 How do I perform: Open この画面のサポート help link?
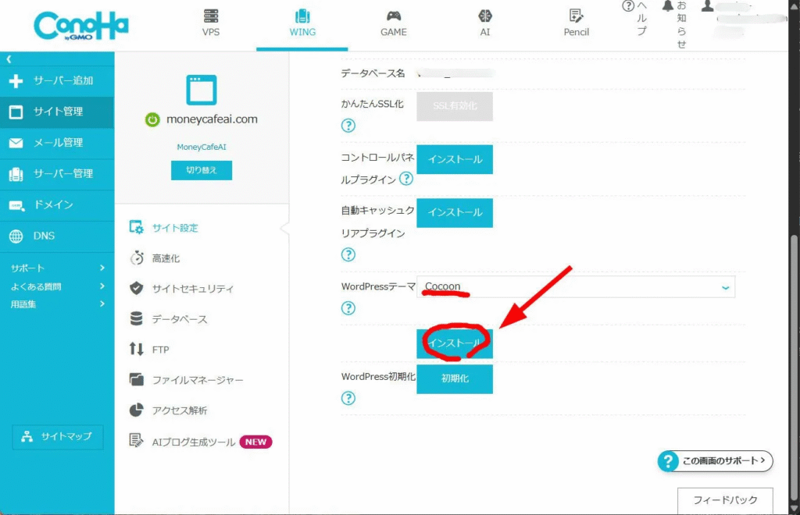715,461
